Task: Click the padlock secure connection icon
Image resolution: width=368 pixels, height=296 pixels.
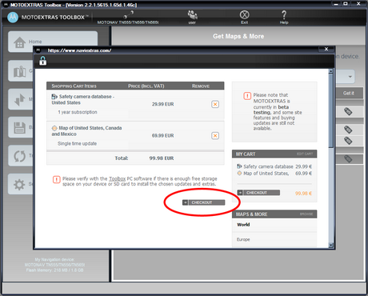Action: [x=42, y=61]
